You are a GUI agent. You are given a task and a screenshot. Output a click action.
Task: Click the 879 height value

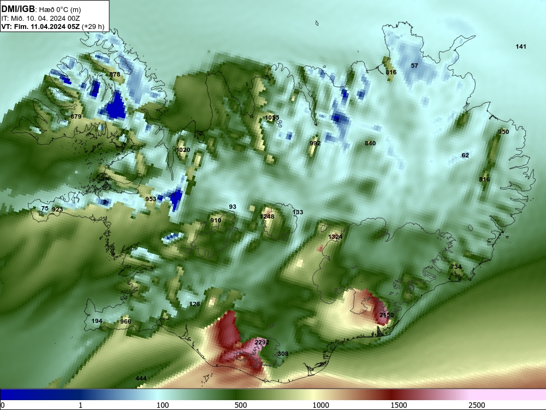[x=76, y=116]
